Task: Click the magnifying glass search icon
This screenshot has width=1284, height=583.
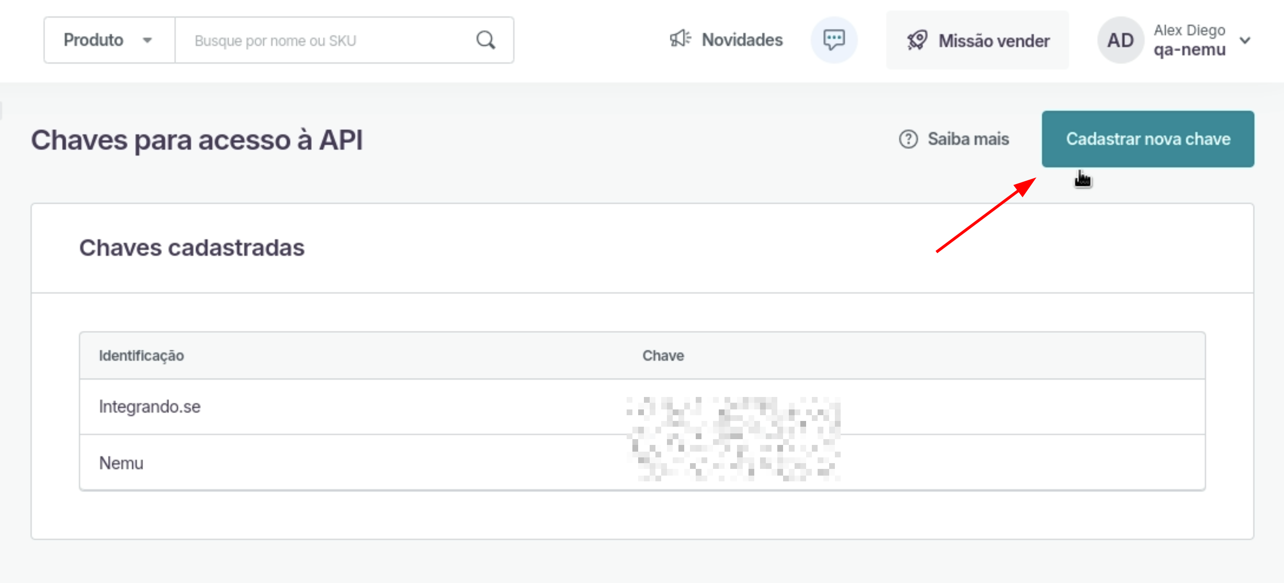Action: pyautogui.click(x=486, y=40)
